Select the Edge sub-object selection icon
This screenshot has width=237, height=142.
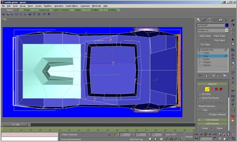[x=207, y=89]
